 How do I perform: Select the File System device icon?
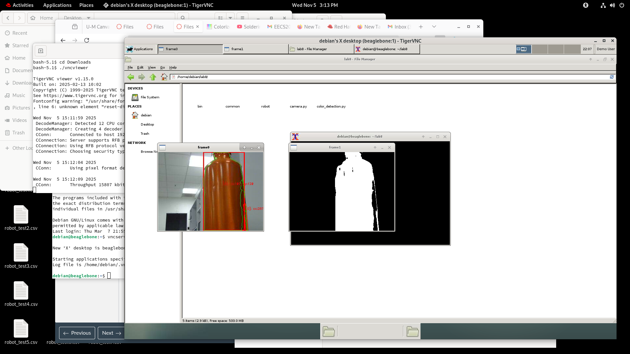point(135,97)
